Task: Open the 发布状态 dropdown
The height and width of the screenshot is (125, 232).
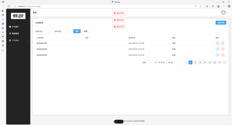Action: (x=67, y=31)
